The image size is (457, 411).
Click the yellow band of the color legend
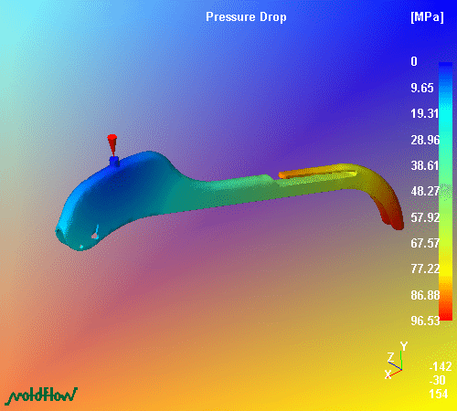(x=445, y=265)
